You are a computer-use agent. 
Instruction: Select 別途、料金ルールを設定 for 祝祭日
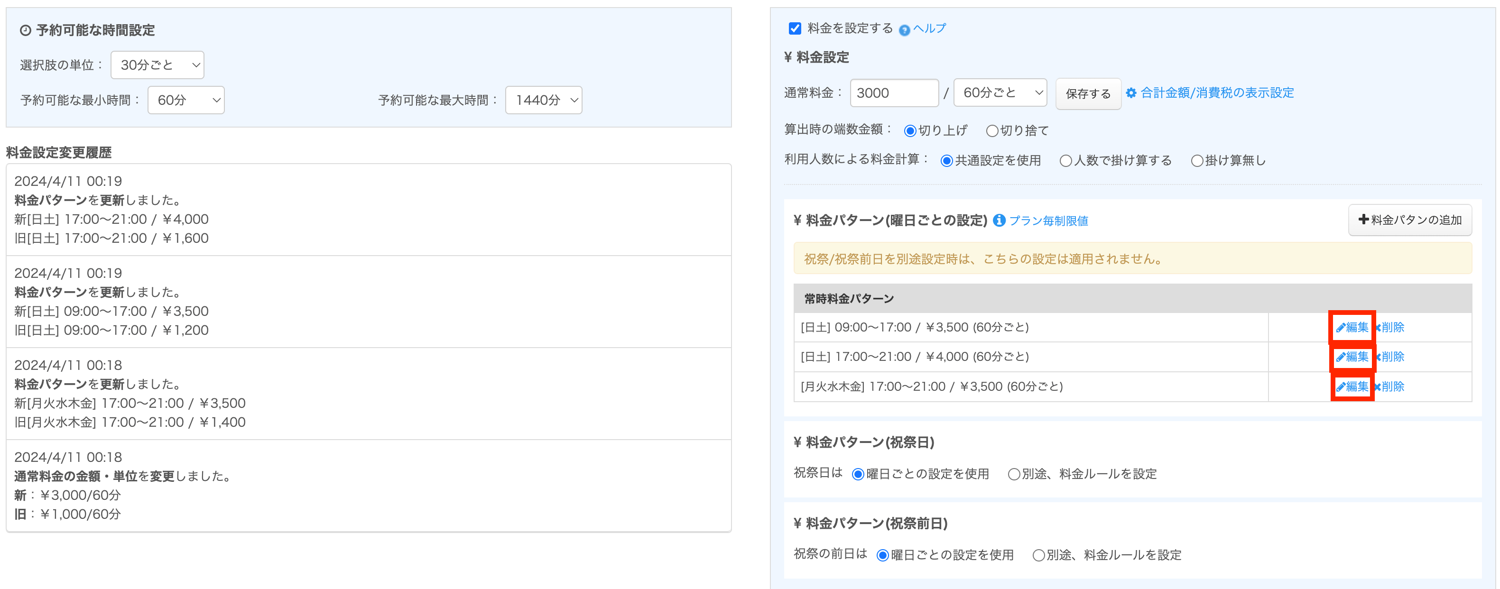tap(1014, 474)
